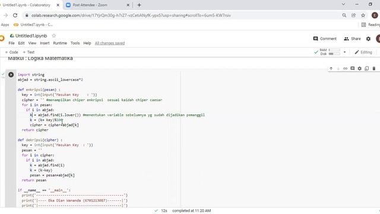
Task: Go forward in browser history
Action: click(x=5, y=15)
